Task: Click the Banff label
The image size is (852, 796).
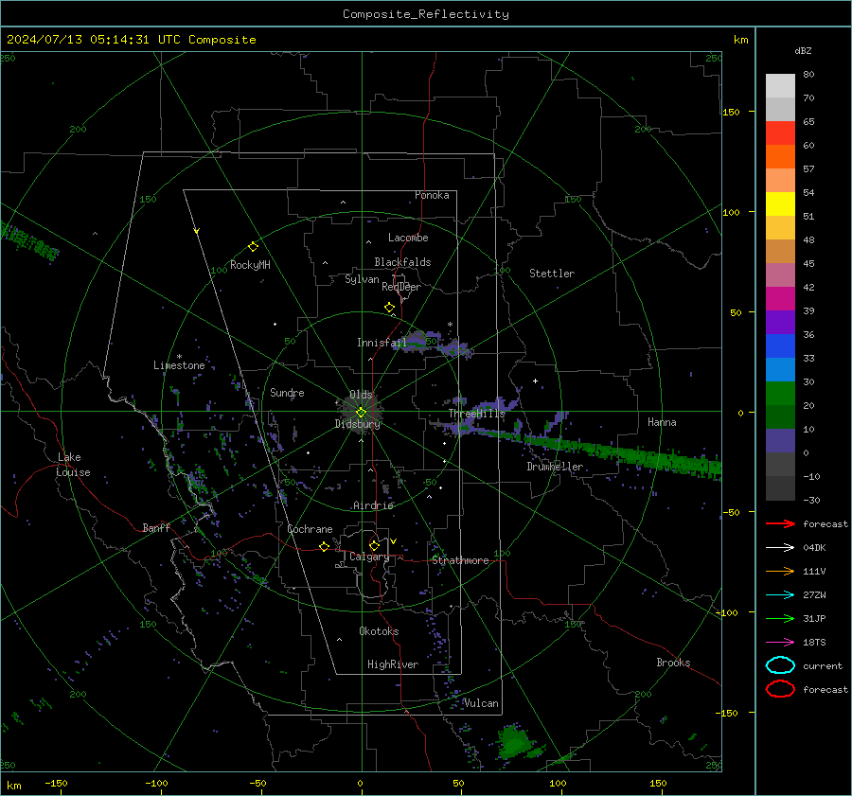Action: (156, 527)
